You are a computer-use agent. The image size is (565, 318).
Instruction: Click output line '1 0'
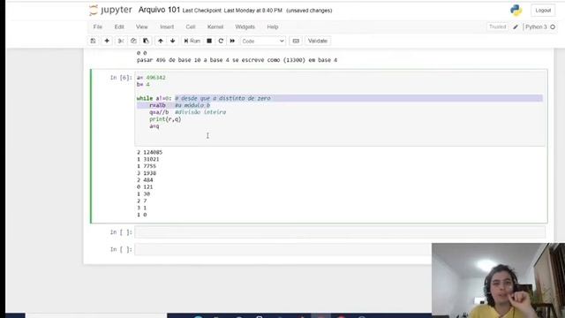[141, 215]
